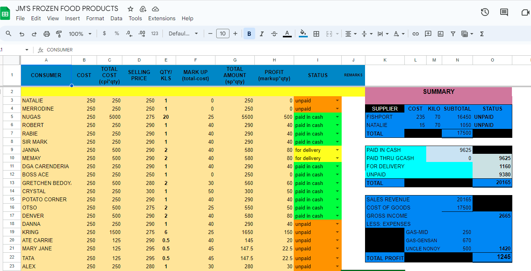Select the paint format tool
Image resolution: width=531 pixels, height=271 pixels.
(x=59, y=34)
